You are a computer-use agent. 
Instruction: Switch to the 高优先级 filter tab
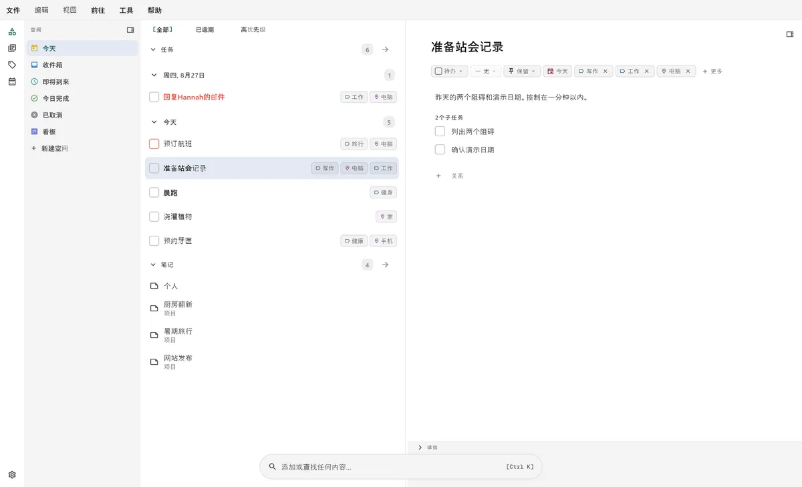[x=253, y=29]
